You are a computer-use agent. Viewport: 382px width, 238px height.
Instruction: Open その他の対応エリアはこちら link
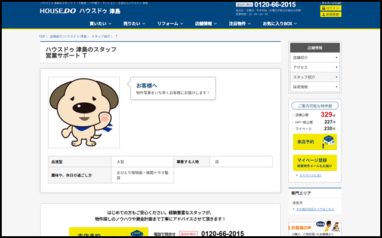point(315,209)
